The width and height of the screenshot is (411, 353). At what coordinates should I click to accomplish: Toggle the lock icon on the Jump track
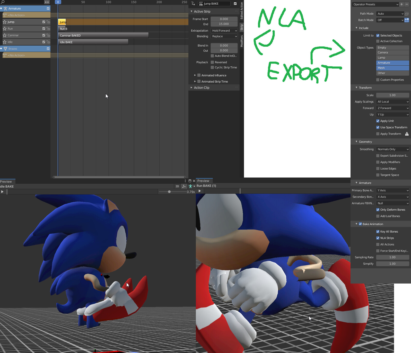click(x=48, y=22)
